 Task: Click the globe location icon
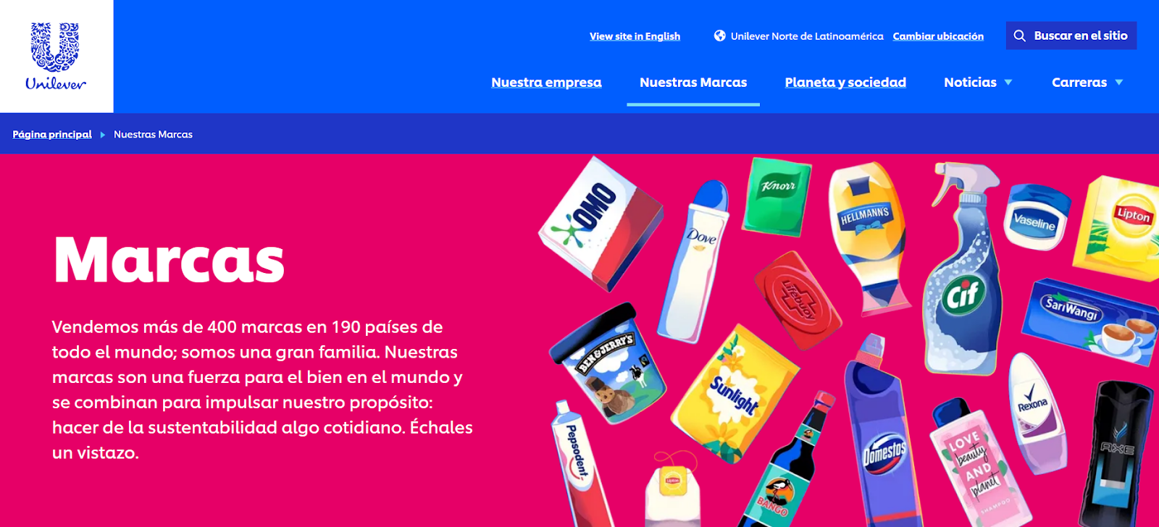[x=719, y=35]
